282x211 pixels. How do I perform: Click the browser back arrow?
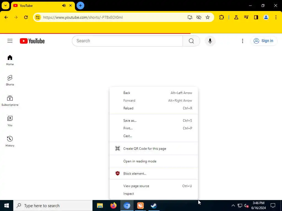click(x=6, y=17)
